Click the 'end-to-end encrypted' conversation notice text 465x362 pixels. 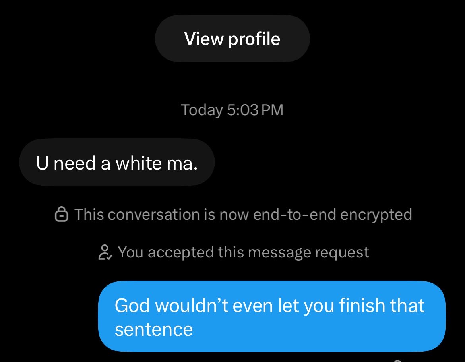(243, 214)
